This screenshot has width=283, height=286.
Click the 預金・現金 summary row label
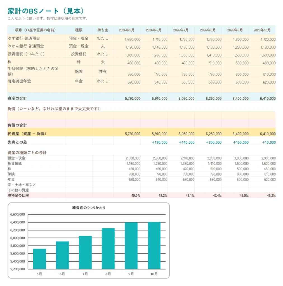click(x=16, y=158)
